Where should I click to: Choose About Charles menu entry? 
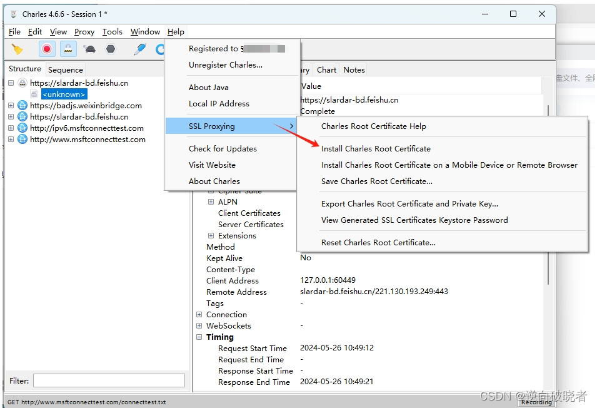(233, 181)
